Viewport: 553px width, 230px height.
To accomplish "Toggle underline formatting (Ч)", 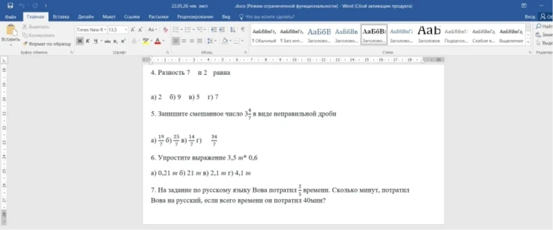I will click(96, 41).
